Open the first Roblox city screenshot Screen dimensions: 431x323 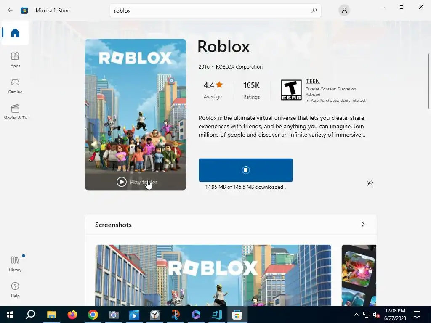tap(213, 275)
